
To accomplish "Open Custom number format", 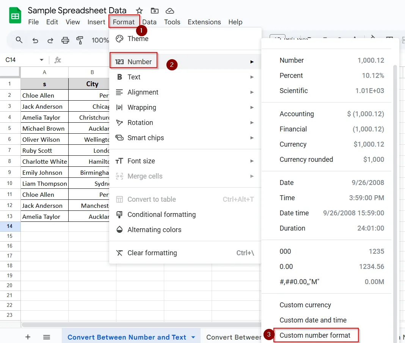I will (x=327, y=335).
